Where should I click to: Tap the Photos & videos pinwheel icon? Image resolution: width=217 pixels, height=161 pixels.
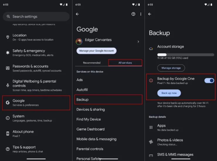(151, 142)
